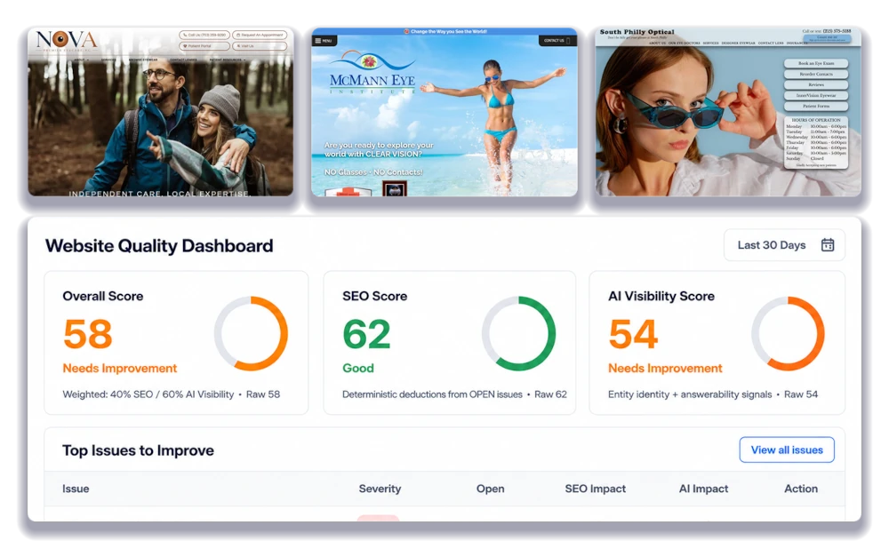
Task: Open the Last 30 Days date range selector
Action: [x=784, y=245]
